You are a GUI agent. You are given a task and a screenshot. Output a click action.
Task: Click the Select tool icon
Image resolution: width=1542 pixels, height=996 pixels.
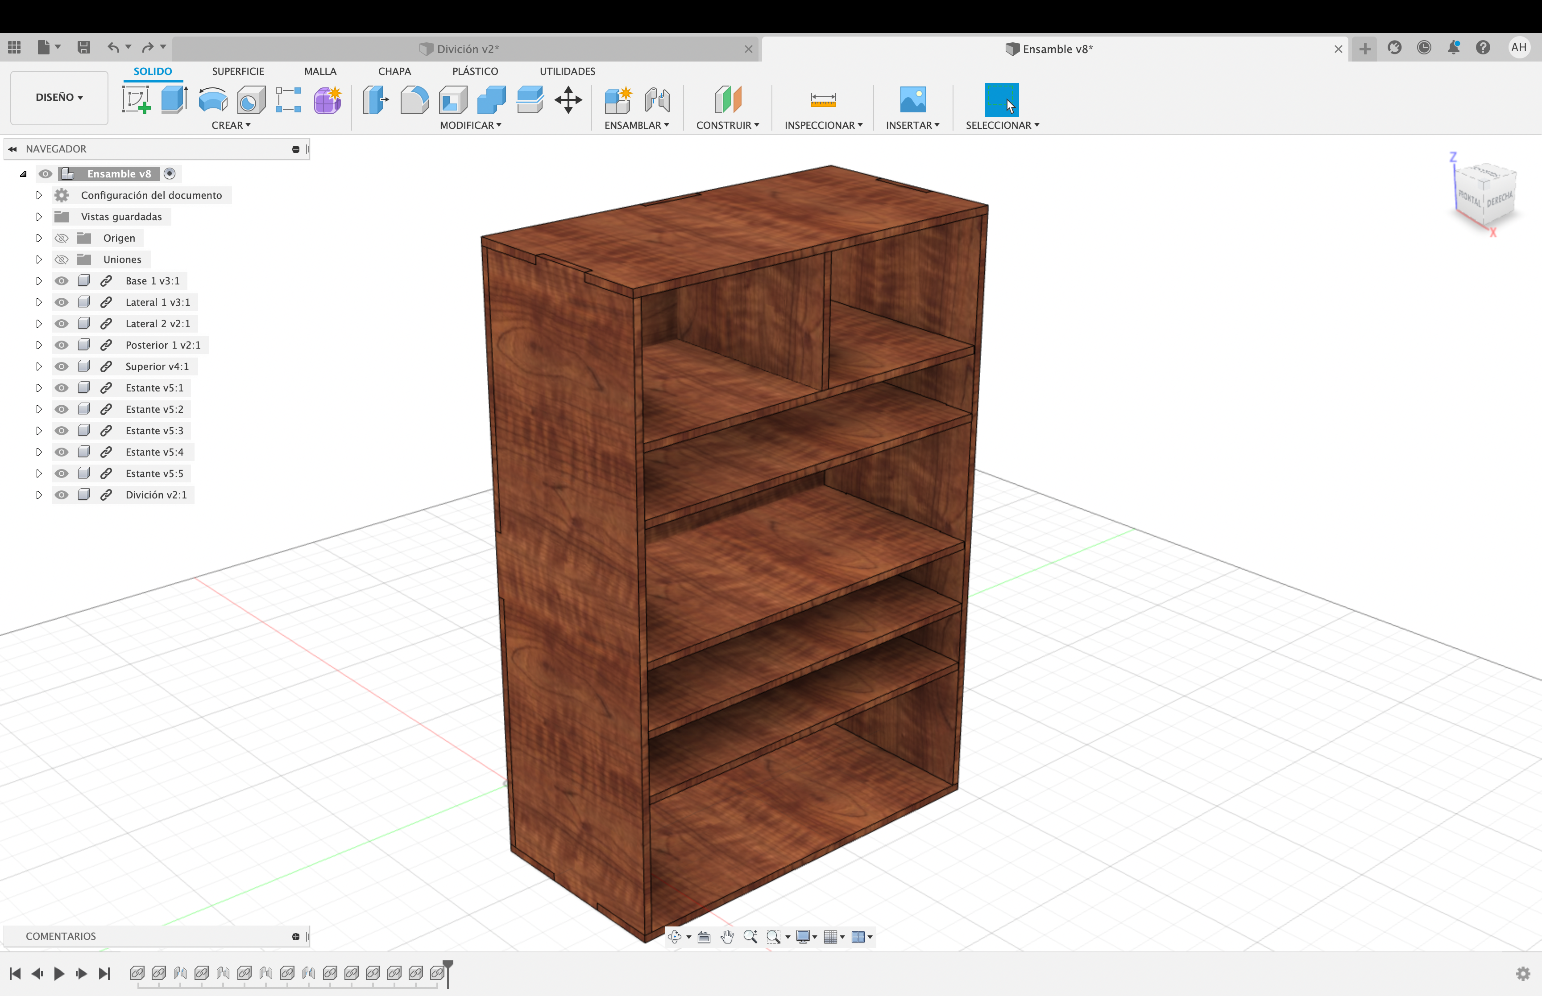click(1001, 99)
